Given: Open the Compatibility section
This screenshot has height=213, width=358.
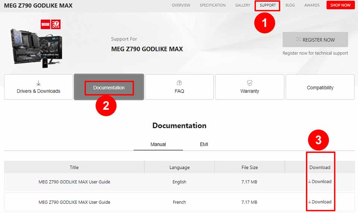Looking at the screenshot, I should point(320,87).
